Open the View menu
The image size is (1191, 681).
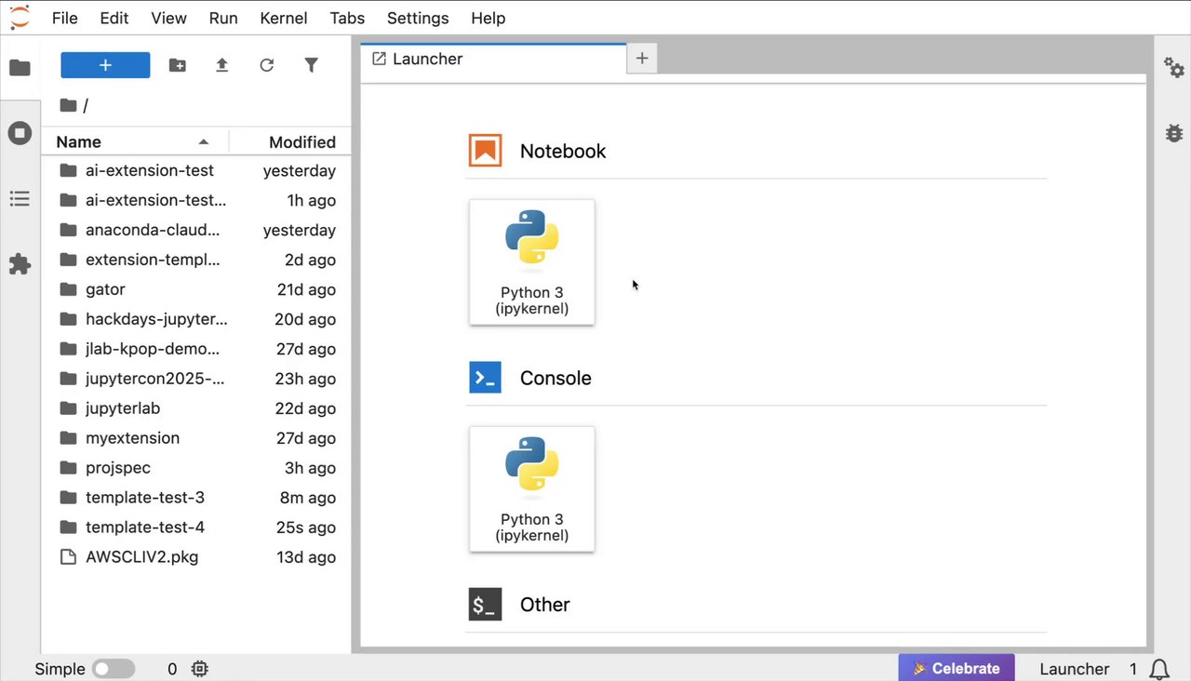coord(168,18)
